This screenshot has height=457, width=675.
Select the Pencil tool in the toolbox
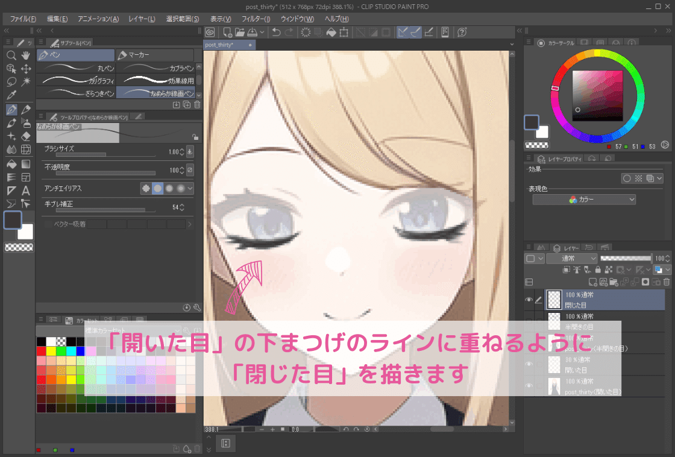click(26, 109)
